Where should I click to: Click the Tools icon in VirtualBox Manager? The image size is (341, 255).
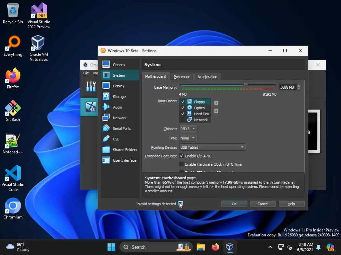pos(91,86)
